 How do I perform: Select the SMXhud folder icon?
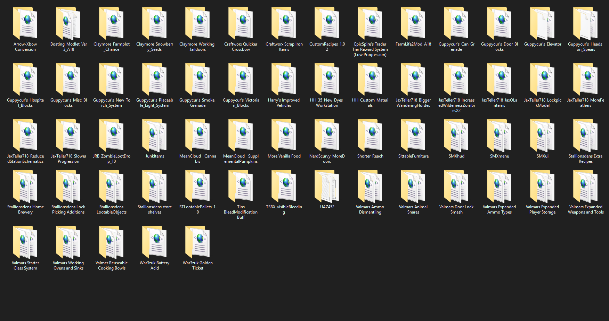pos(456,136)
